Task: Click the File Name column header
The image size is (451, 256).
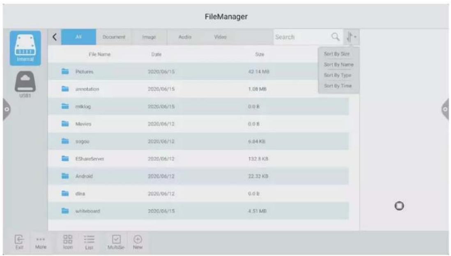Action: point(99,54)
